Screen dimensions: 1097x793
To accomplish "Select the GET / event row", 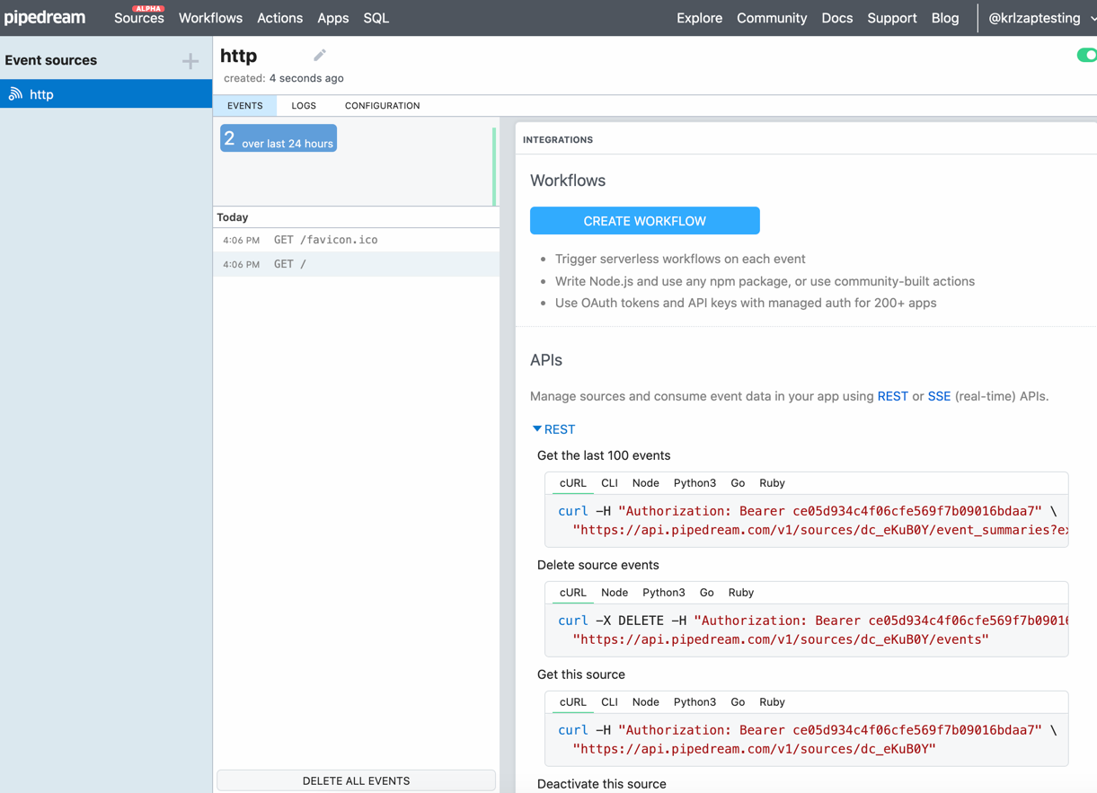I will tap(356, 264).
